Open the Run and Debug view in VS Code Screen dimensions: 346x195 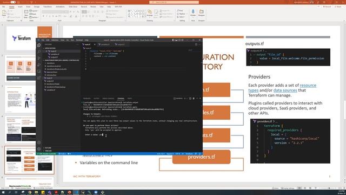click(39, 65)
